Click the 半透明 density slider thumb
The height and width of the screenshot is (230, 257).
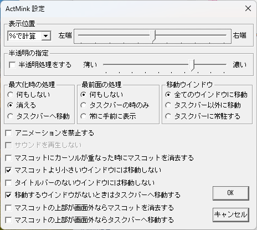(x=192, y=65)
